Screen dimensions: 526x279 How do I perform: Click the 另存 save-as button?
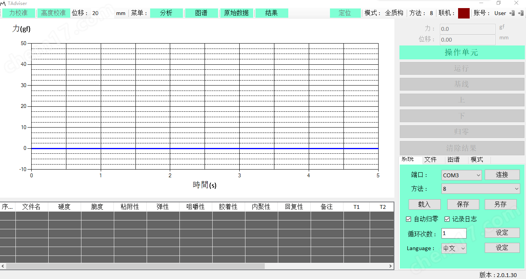[x=501, y=204]
